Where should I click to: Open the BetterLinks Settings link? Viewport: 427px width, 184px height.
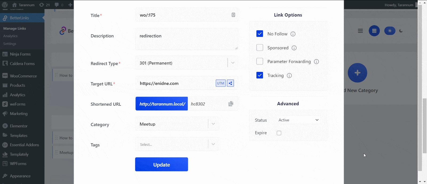10,44
